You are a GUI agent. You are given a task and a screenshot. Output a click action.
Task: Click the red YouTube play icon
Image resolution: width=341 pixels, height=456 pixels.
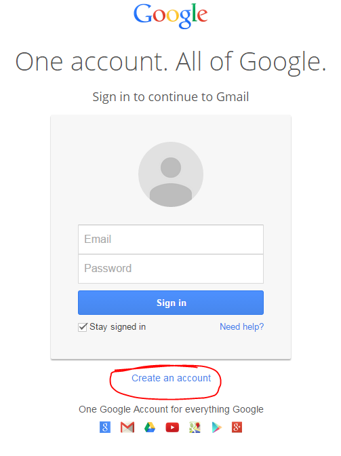(172, 427)
